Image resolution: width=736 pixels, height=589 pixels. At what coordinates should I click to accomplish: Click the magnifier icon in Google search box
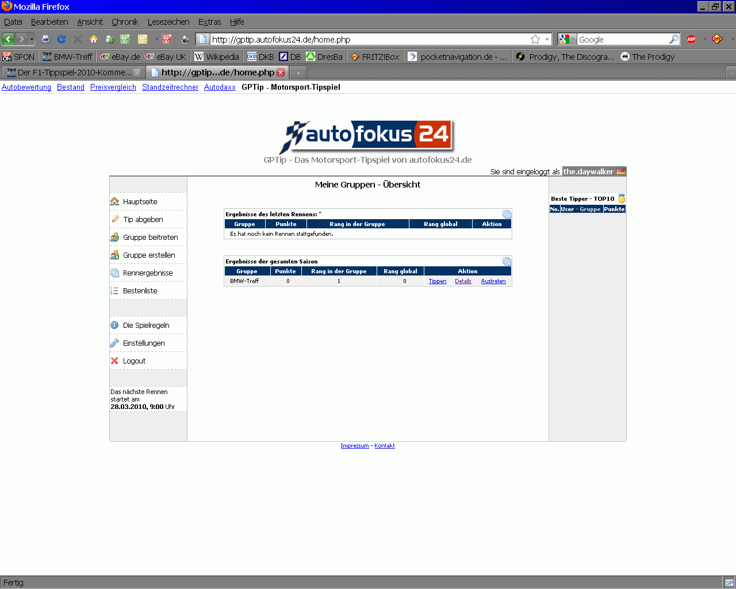pos(674,39)
